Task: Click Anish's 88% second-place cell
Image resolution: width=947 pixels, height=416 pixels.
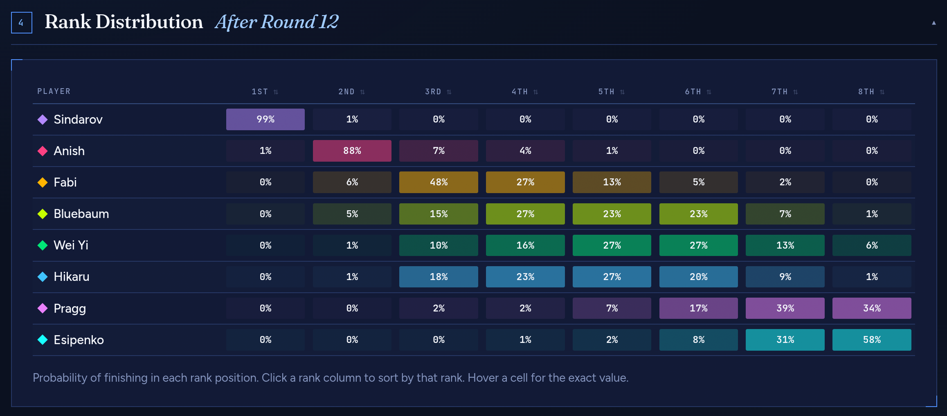Action: tap(352, 151)
